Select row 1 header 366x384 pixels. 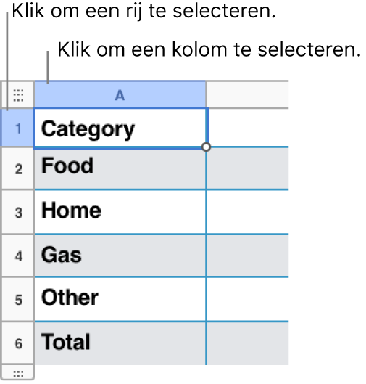(x=17, y=128)
